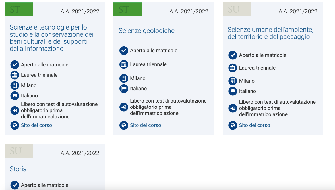Open Scienze umane dell'ambiente course title

pos(270,33)
